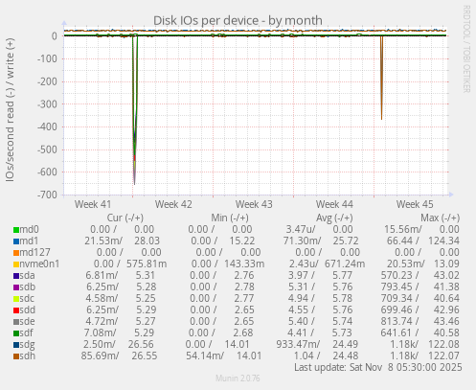Click the 'Last update: Sat Nov 8 05:30:00 2025' text
476x390 pixels.
coord(378,367)
